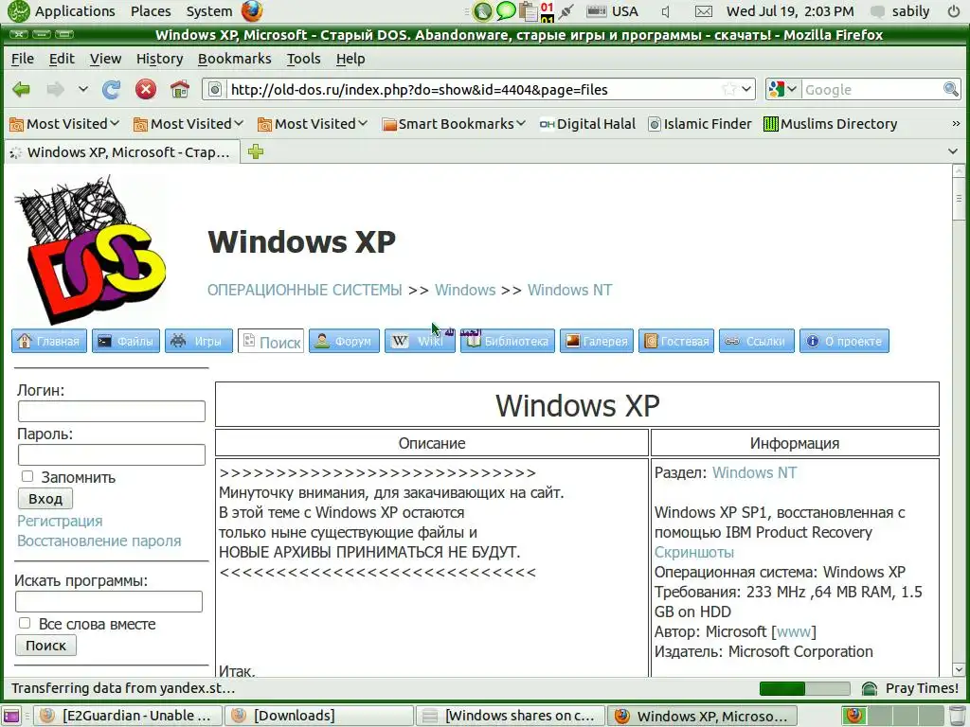The image size is (970, 727).
Task: Tick the Все слова вместе checkbox
Action: [x=25, y=623]
